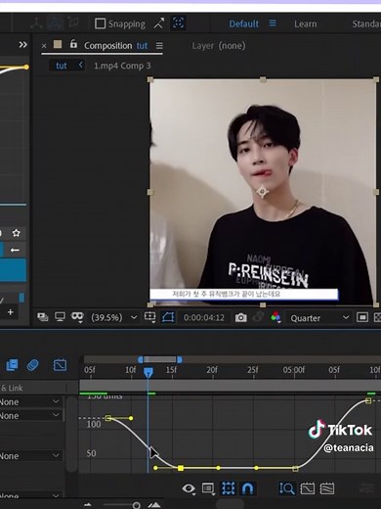Image resolution: width=381 pixels, height=509 pixels.
Task: Click the Fit selection to view icon
Action: point(307,488)
